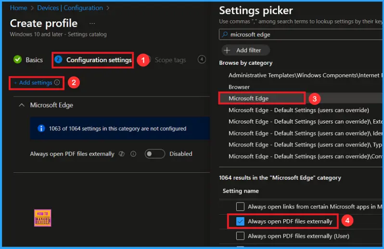This screenshot has width=384, height=249.
Task: Collapse the Microsoft Edge settings group
Action: [22, 105]
